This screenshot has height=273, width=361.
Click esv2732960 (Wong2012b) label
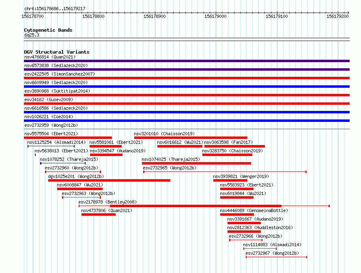pyautogui.click(x=71, y=168)
